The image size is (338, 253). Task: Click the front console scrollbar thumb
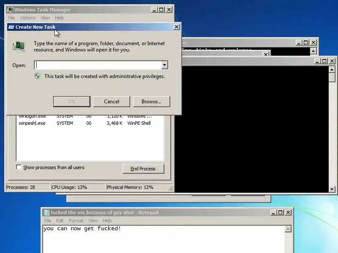tap(332, 78)
